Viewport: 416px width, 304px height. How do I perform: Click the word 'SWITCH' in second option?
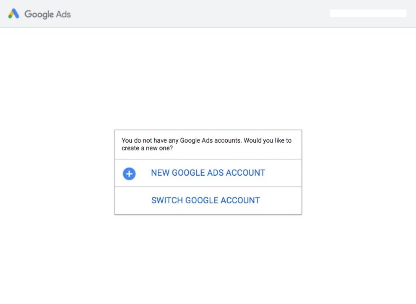pos(167,200)
